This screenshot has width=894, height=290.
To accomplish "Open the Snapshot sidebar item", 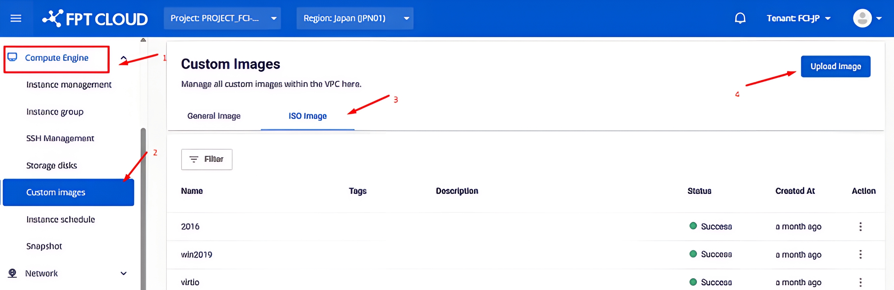I will coord(44,246).
